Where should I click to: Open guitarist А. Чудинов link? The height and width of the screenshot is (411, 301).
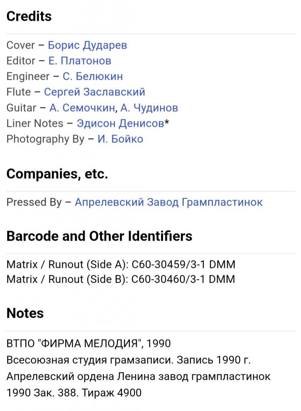[x=149, y=108]
